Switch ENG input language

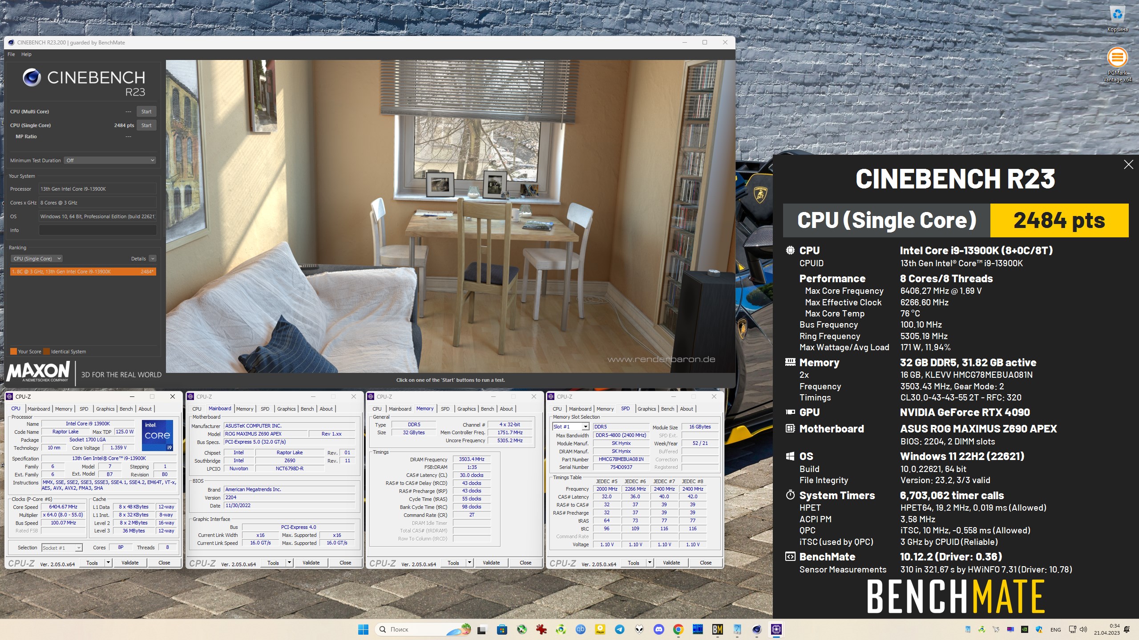1055,630
